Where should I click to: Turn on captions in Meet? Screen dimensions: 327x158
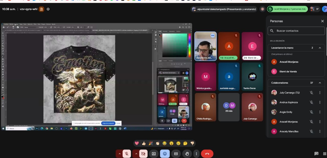[176, 154]
